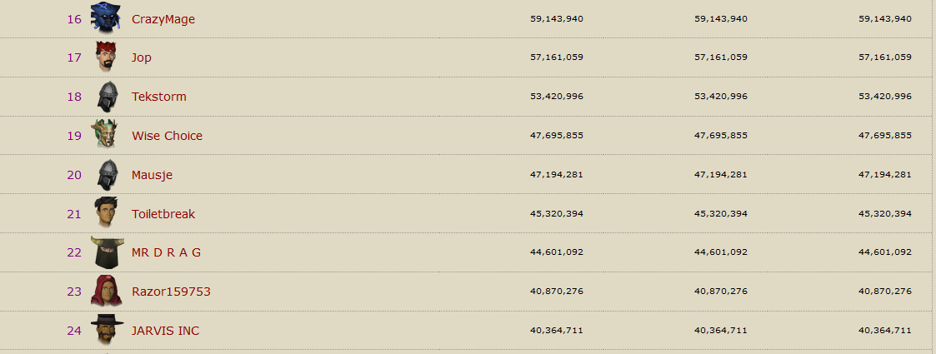Click rank number 24
The image size is (936, 354).
point(74,331)
